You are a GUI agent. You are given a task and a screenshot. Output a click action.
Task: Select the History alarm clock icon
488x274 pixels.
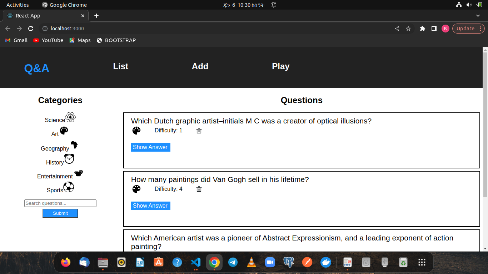click(69, 159)
